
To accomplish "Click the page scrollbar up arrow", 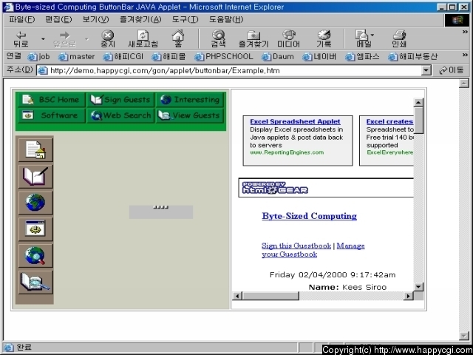I will tap(464, 84).
